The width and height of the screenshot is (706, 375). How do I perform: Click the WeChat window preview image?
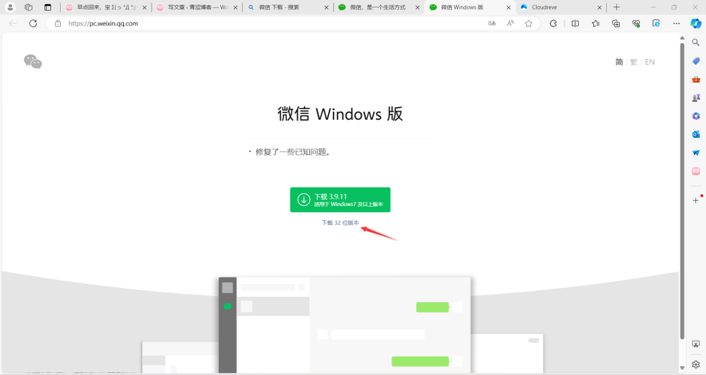344,325
